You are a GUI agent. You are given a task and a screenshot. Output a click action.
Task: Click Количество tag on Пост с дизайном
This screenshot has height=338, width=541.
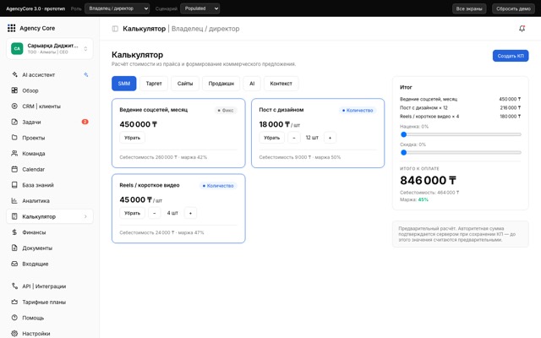coord(358,111)
